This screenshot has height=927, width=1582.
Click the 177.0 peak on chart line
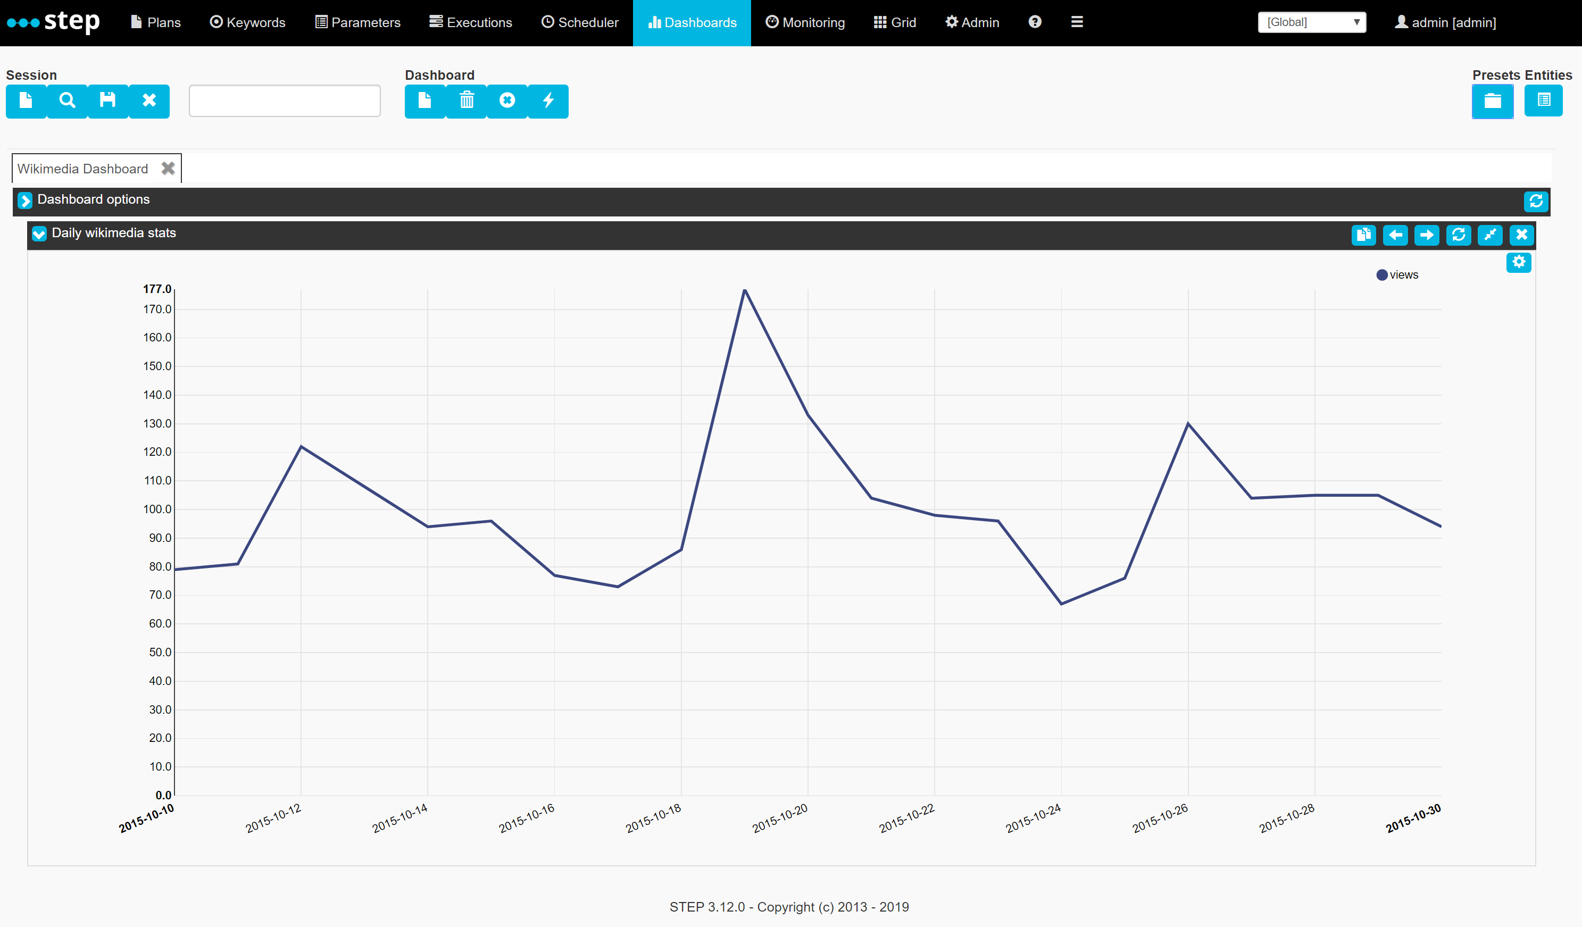tap(745, 289)
